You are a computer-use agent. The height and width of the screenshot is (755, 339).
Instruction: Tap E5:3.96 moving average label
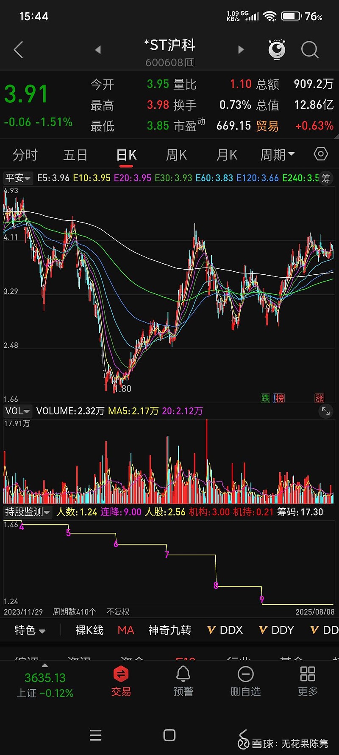click(x=53, y=178)
